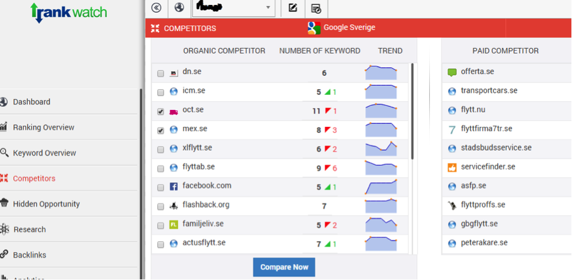Viewport: 572px width, 280px height.
Task: Check the dn.se competitor checkbox
Action: [x=160, y=73]
